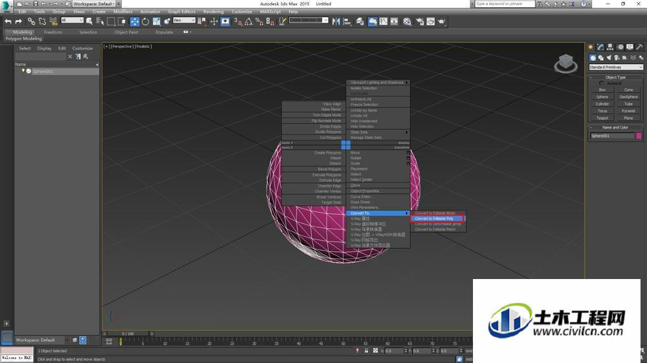Click the Teapot primitive button
Viewport: 647px width, 363px height.
tap(602, 118)
